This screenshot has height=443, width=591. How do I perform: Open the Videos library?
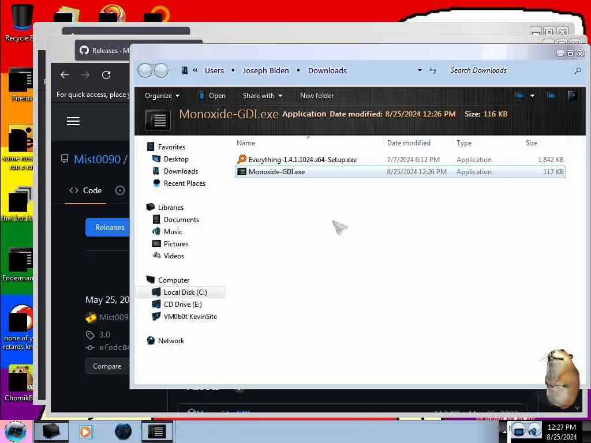tap(174, 256)
